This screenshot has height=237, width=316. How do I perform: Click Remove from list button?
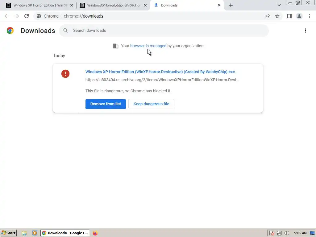[106, 104]
